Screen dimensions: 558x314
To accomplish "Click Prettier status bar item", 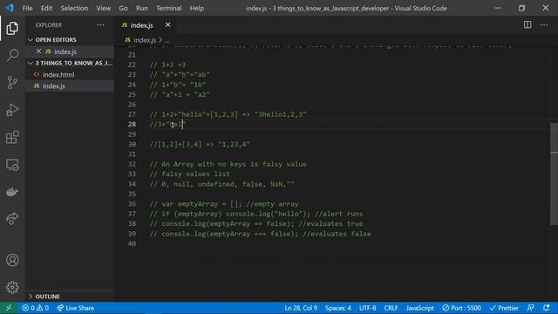I will coord(504,308).
